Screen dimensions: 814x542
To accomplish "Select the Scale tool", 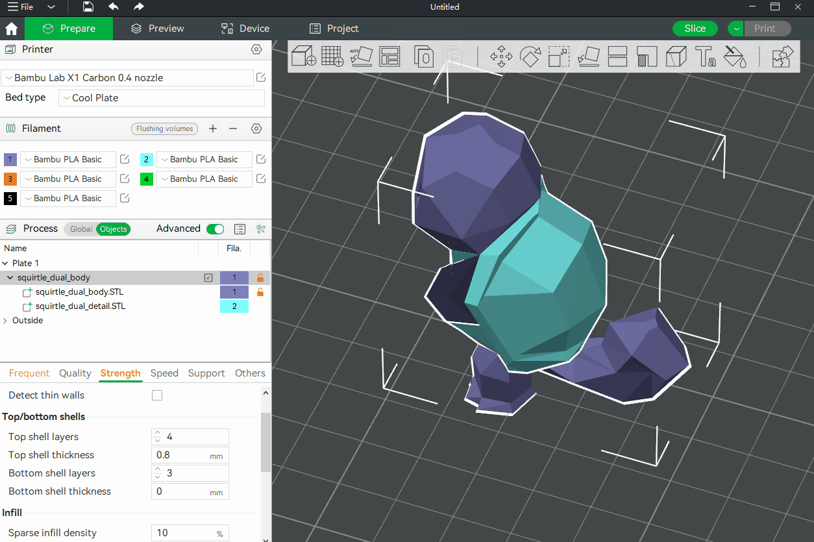I will point(559,56).
